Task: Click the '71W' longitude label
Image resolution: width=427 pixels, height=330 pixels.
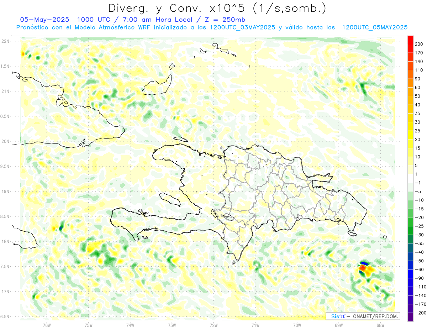Action: pos(255,325)
